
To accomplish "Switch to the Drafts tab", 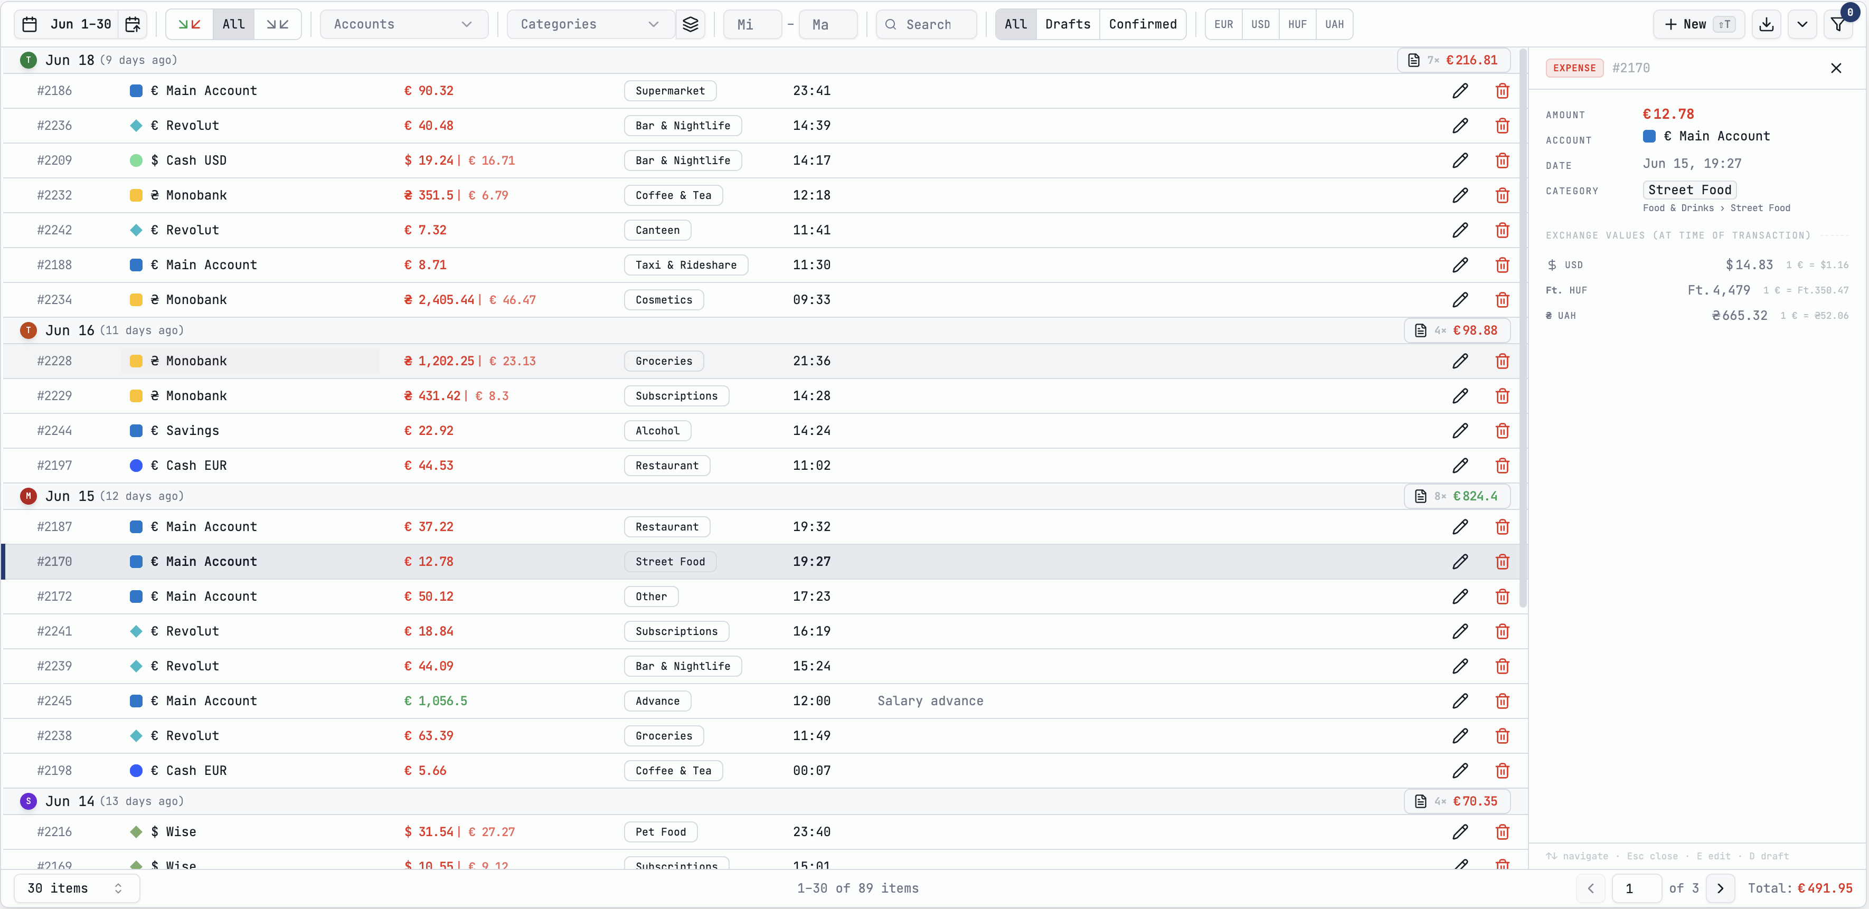I will tap(1067, 25).
